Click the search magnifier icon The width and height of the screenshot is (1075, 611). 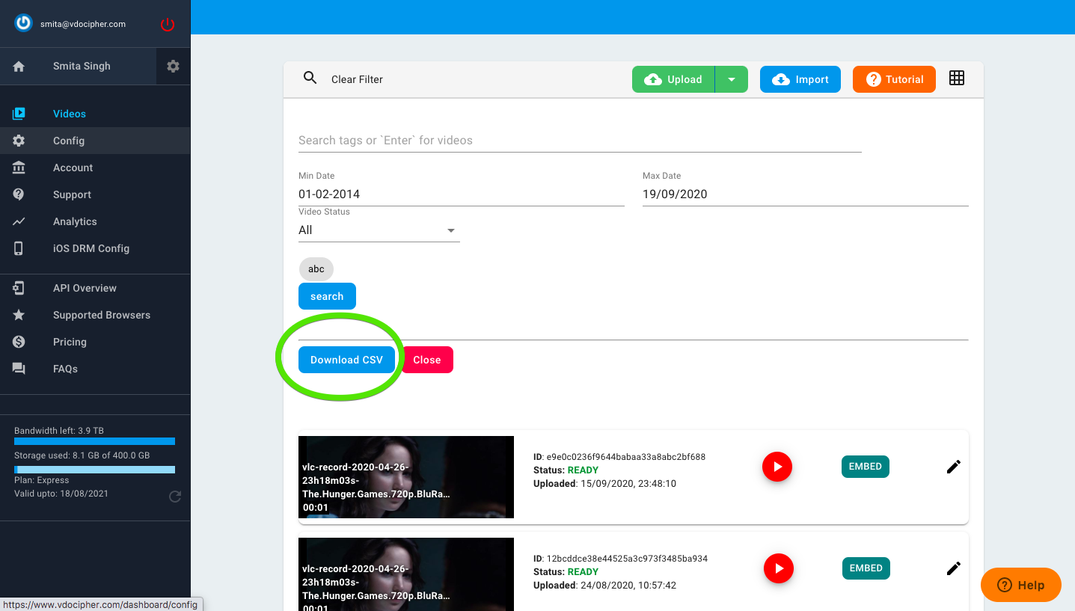[310, 78]
